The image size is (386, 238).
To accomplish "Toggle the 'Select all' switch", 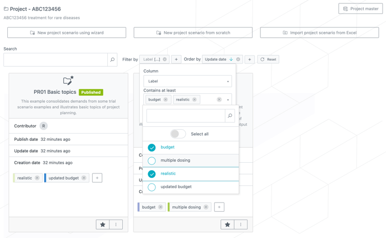I will click(x=178, y=134).
